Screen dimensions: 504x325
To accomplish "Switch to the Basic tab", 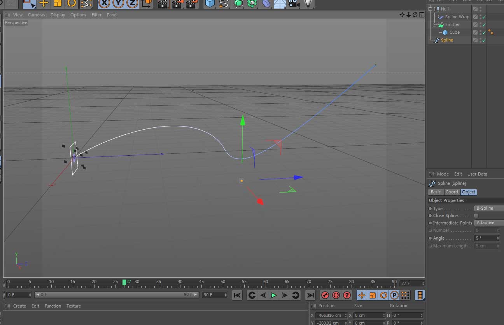I will click(436, 192).
